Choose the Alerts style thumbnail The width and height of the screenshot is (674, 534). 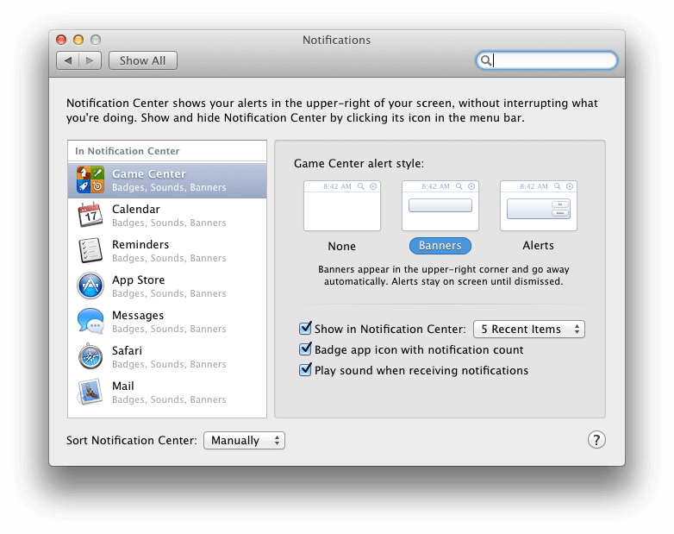(538, 205)
